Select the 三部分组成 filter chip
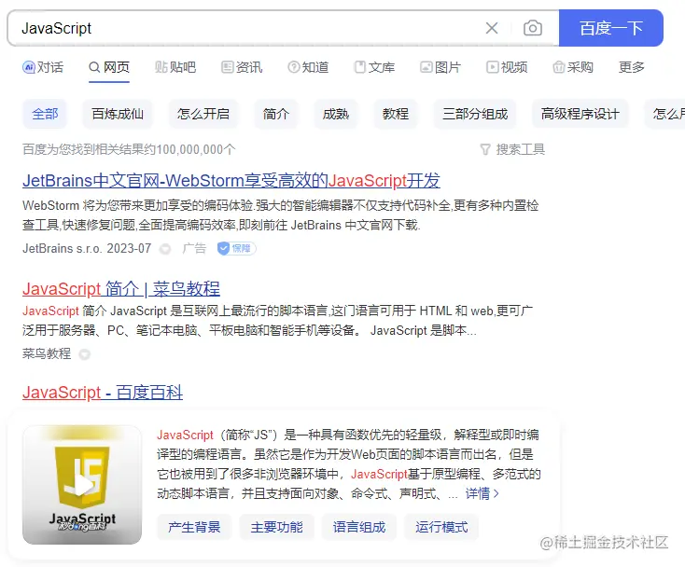The image size is (685, 567). pos(475,114)
